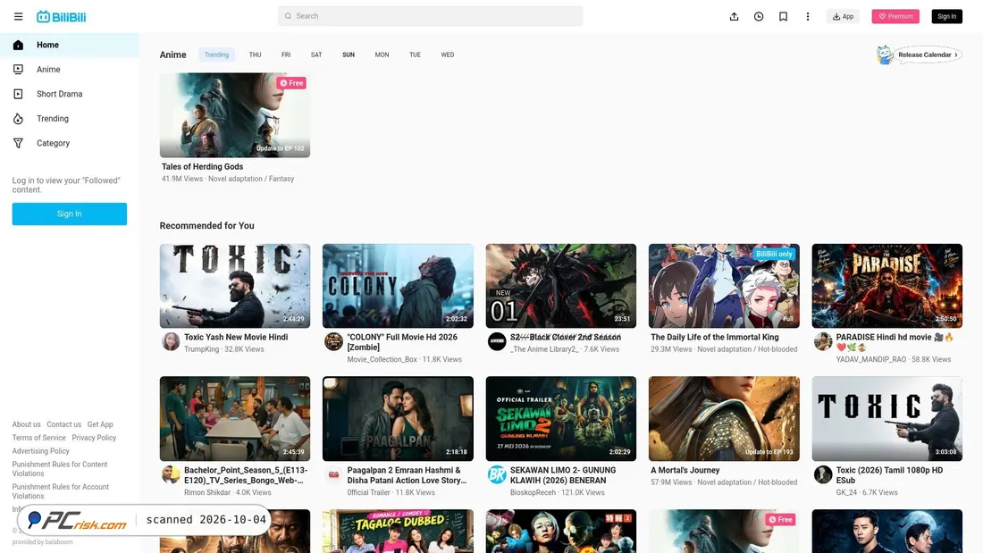Select the SUN anime schedule tab

click(349, 55)
